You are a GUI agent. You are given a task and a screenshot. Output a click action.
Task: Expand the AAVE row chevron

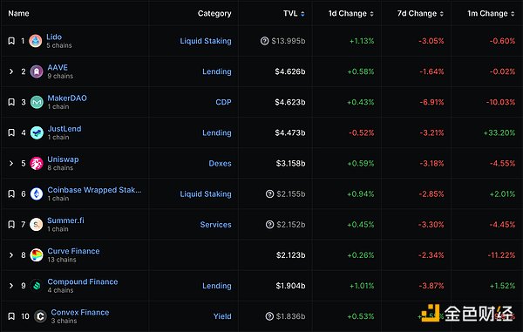[x=11, y=71]
